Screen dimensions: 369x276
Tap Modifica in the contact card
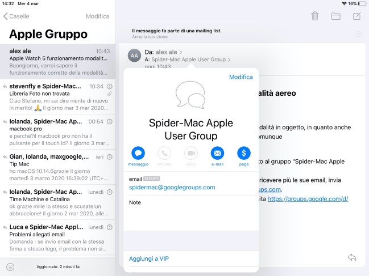point(241,77)
